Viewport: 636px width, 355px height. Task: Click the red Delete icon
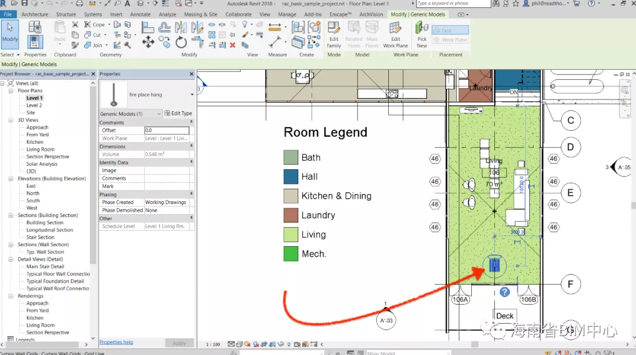click(232, 45)
